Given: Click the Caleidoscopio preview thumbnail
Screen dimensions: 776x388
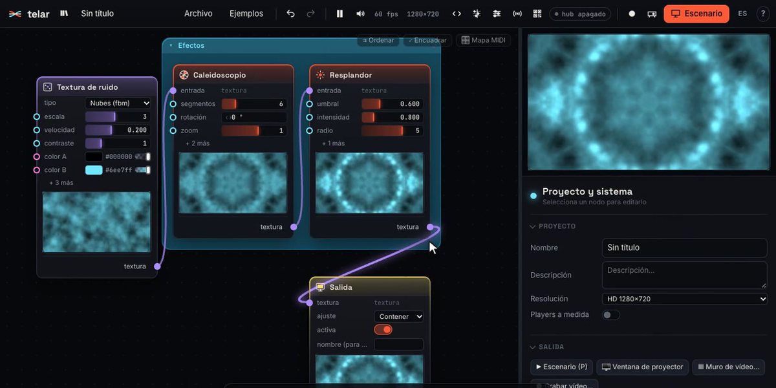Looking at the screenshot, I should point(233,183).
